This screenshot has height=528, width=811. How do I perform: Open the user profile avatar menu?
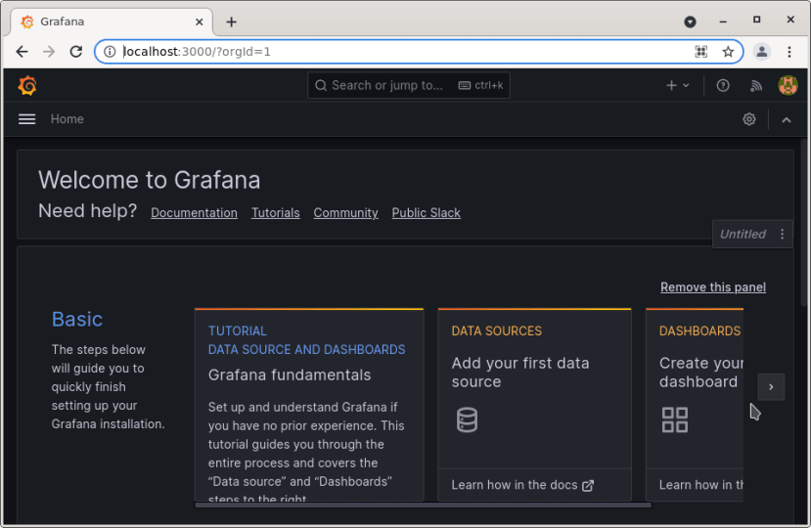point(788,85)
